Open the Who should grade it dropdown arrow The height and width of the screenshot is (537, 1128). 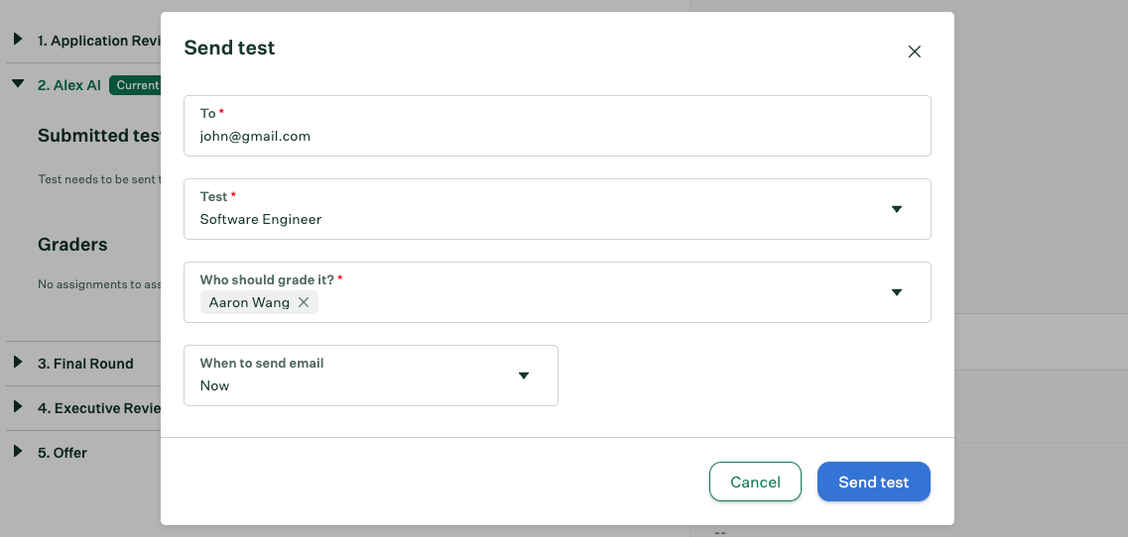click(x=897, y=292)
